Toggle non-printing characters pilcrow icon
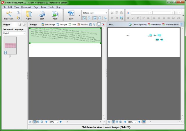Image resolution: width=186 pixels, height=131 pixels. click(182, 25)
